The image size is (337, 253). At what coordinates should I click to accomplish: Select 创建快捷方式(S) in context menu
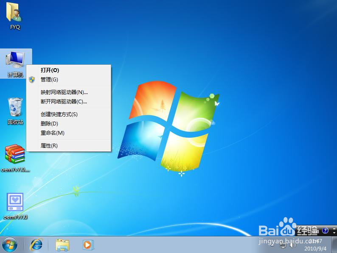click(x=68, y=114)
